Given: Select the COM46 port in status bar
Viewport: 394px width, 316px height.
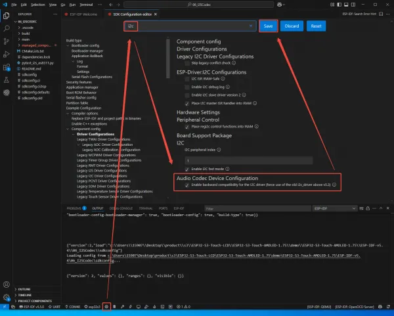Looking at the screenshot, I should tap(74, 307).
